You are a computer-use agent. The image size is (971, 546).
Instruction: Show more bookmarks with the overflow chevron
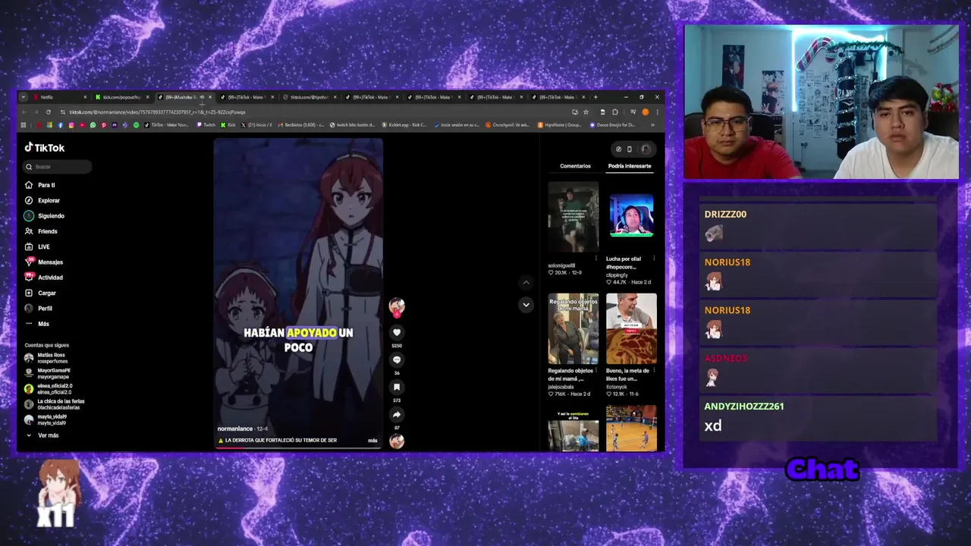click(652, 125)
